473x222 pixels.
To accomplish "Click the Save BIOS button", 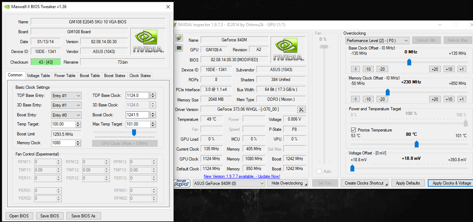I will [x=50, y=216].
